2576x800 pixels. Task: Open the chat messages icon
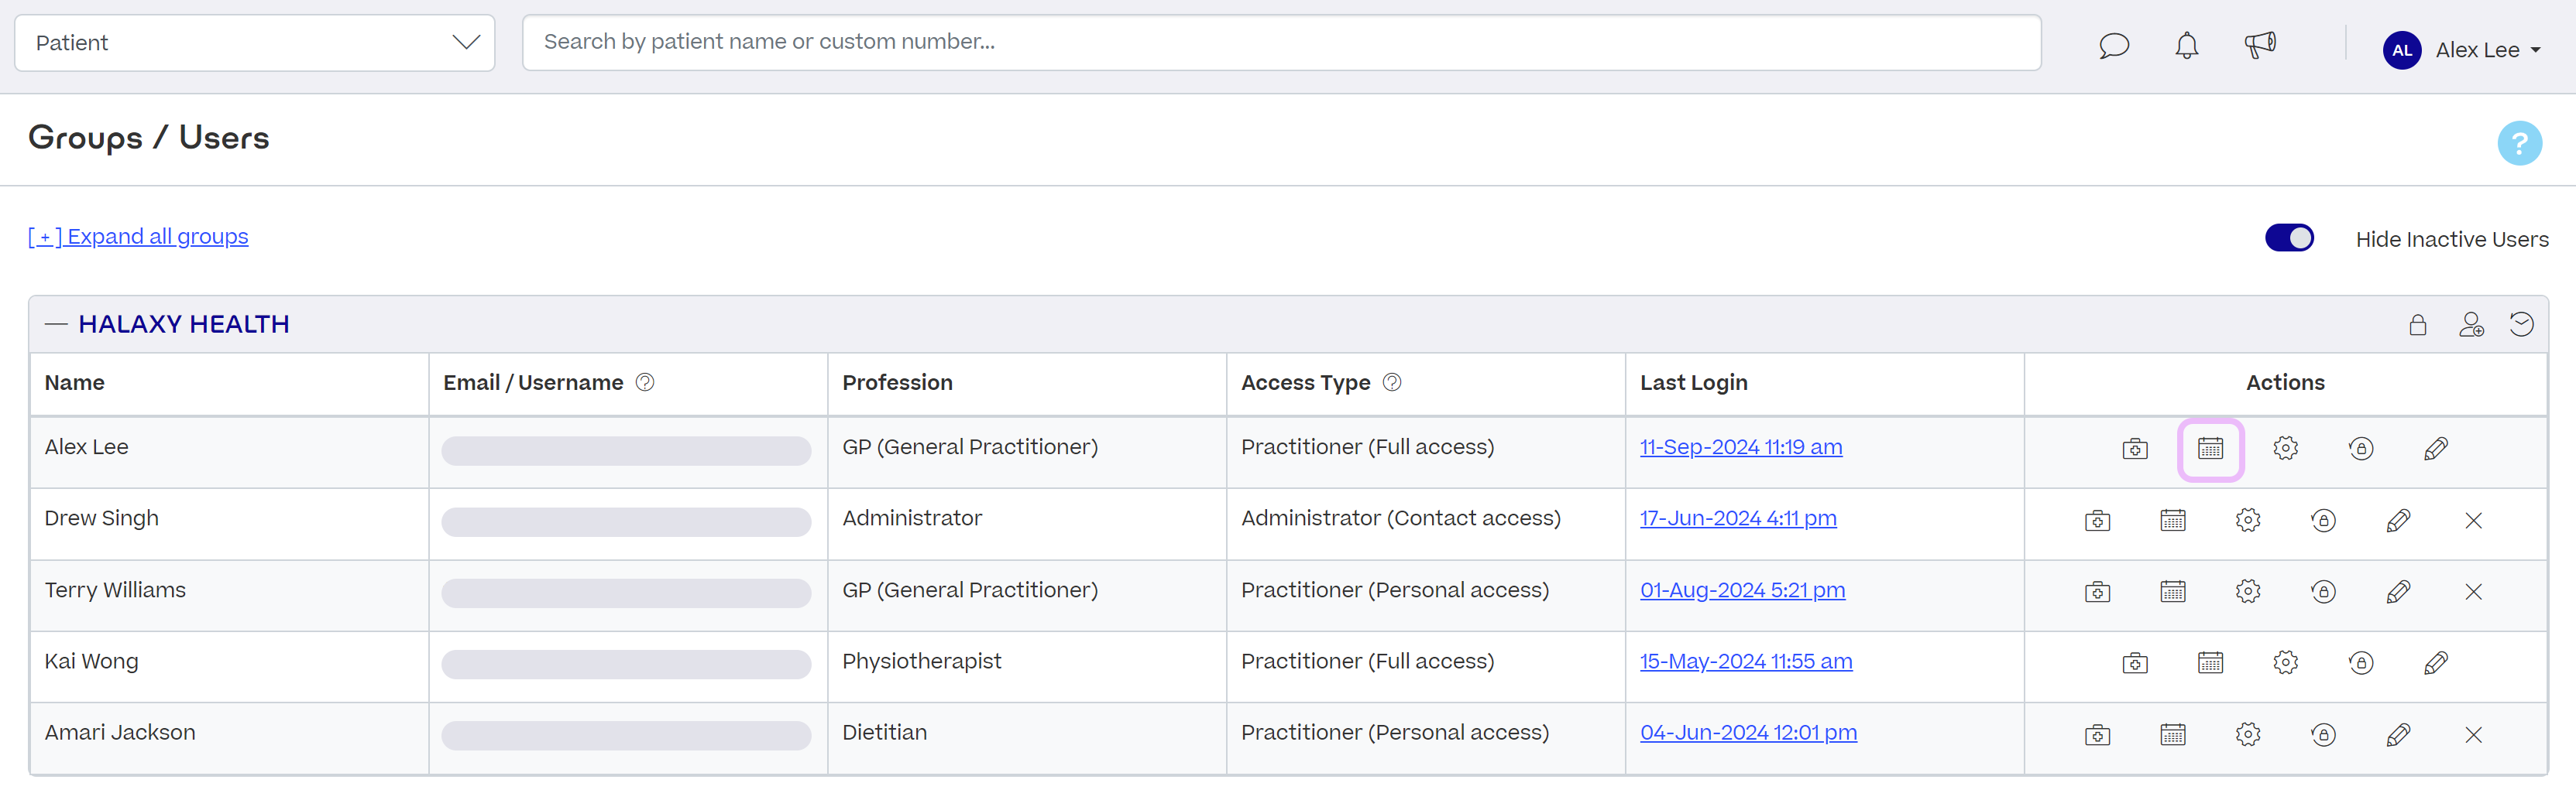click(x=2114, y=45)
